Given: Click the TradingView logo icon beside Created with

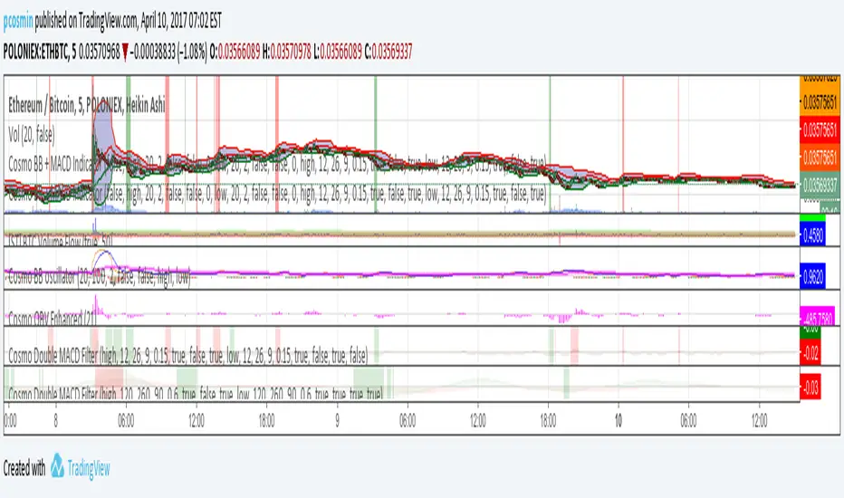Looking at the screenshot, I should coord(57,465).
